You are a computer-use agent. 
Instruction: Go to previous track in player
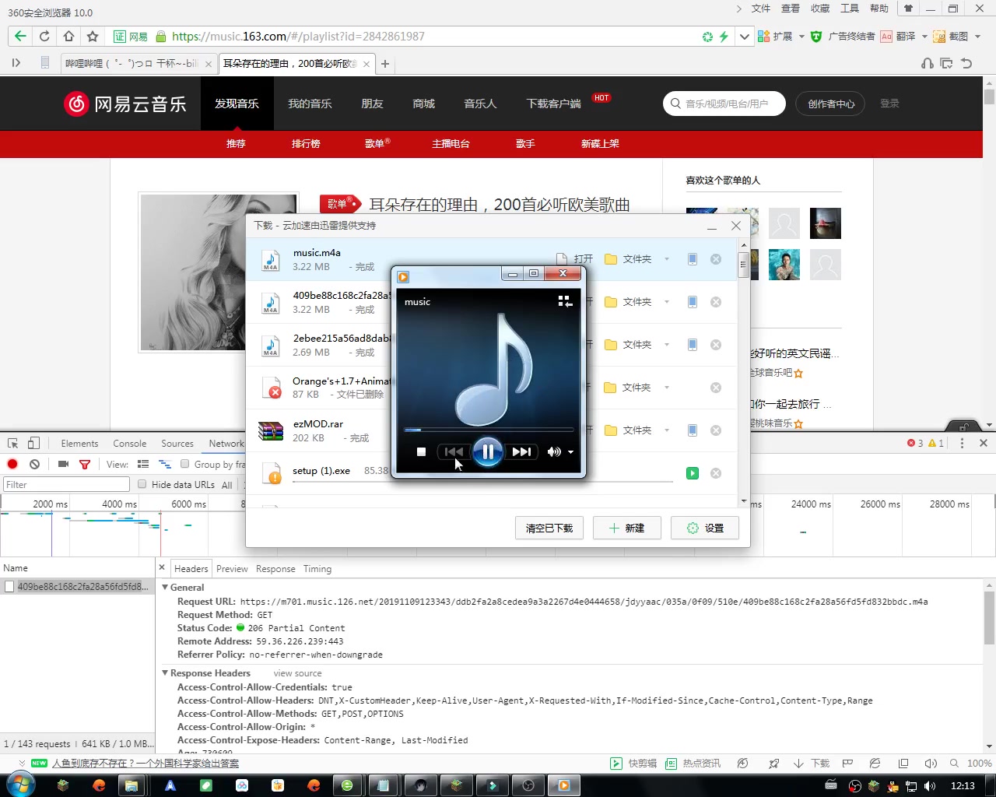(454, 451)
